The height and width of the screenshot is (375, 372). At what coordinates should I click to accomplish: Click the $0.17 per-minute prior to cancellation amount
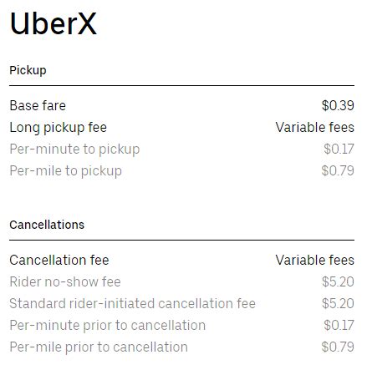pos(339,325)
